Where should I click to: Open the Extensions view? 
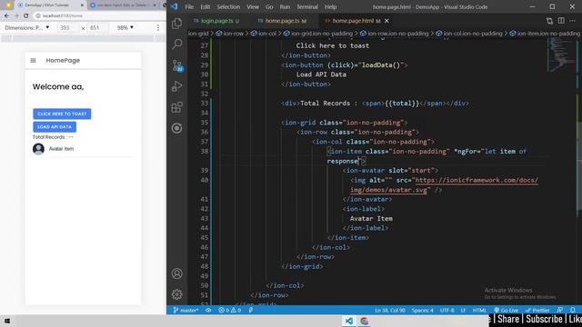point(177,107)
